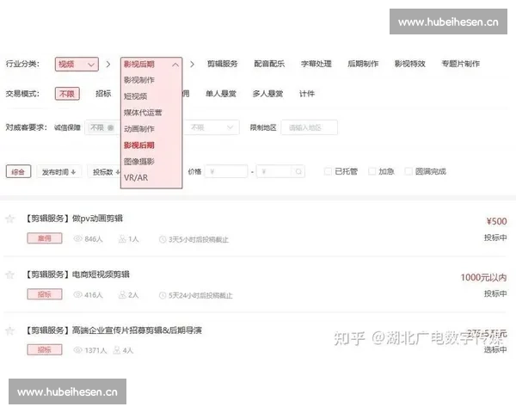Click 招标 tag on 高端企业宣传片 listing
The image size is (516, 413).
click(45, 350)
